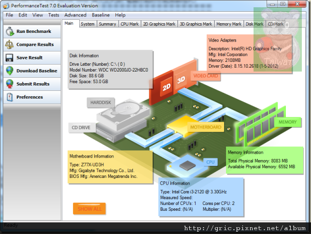Select the Main tab
This screenshot has width=311, height=234.
point(71,23)
